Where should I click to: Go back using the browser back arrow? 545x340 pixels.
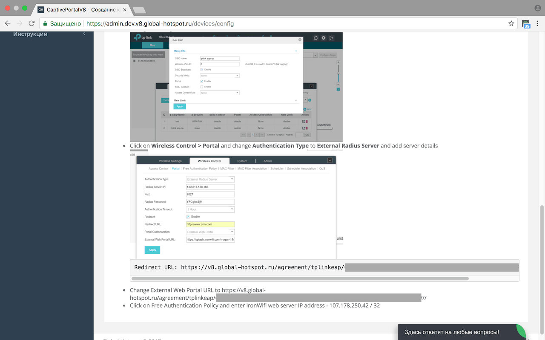8,24
